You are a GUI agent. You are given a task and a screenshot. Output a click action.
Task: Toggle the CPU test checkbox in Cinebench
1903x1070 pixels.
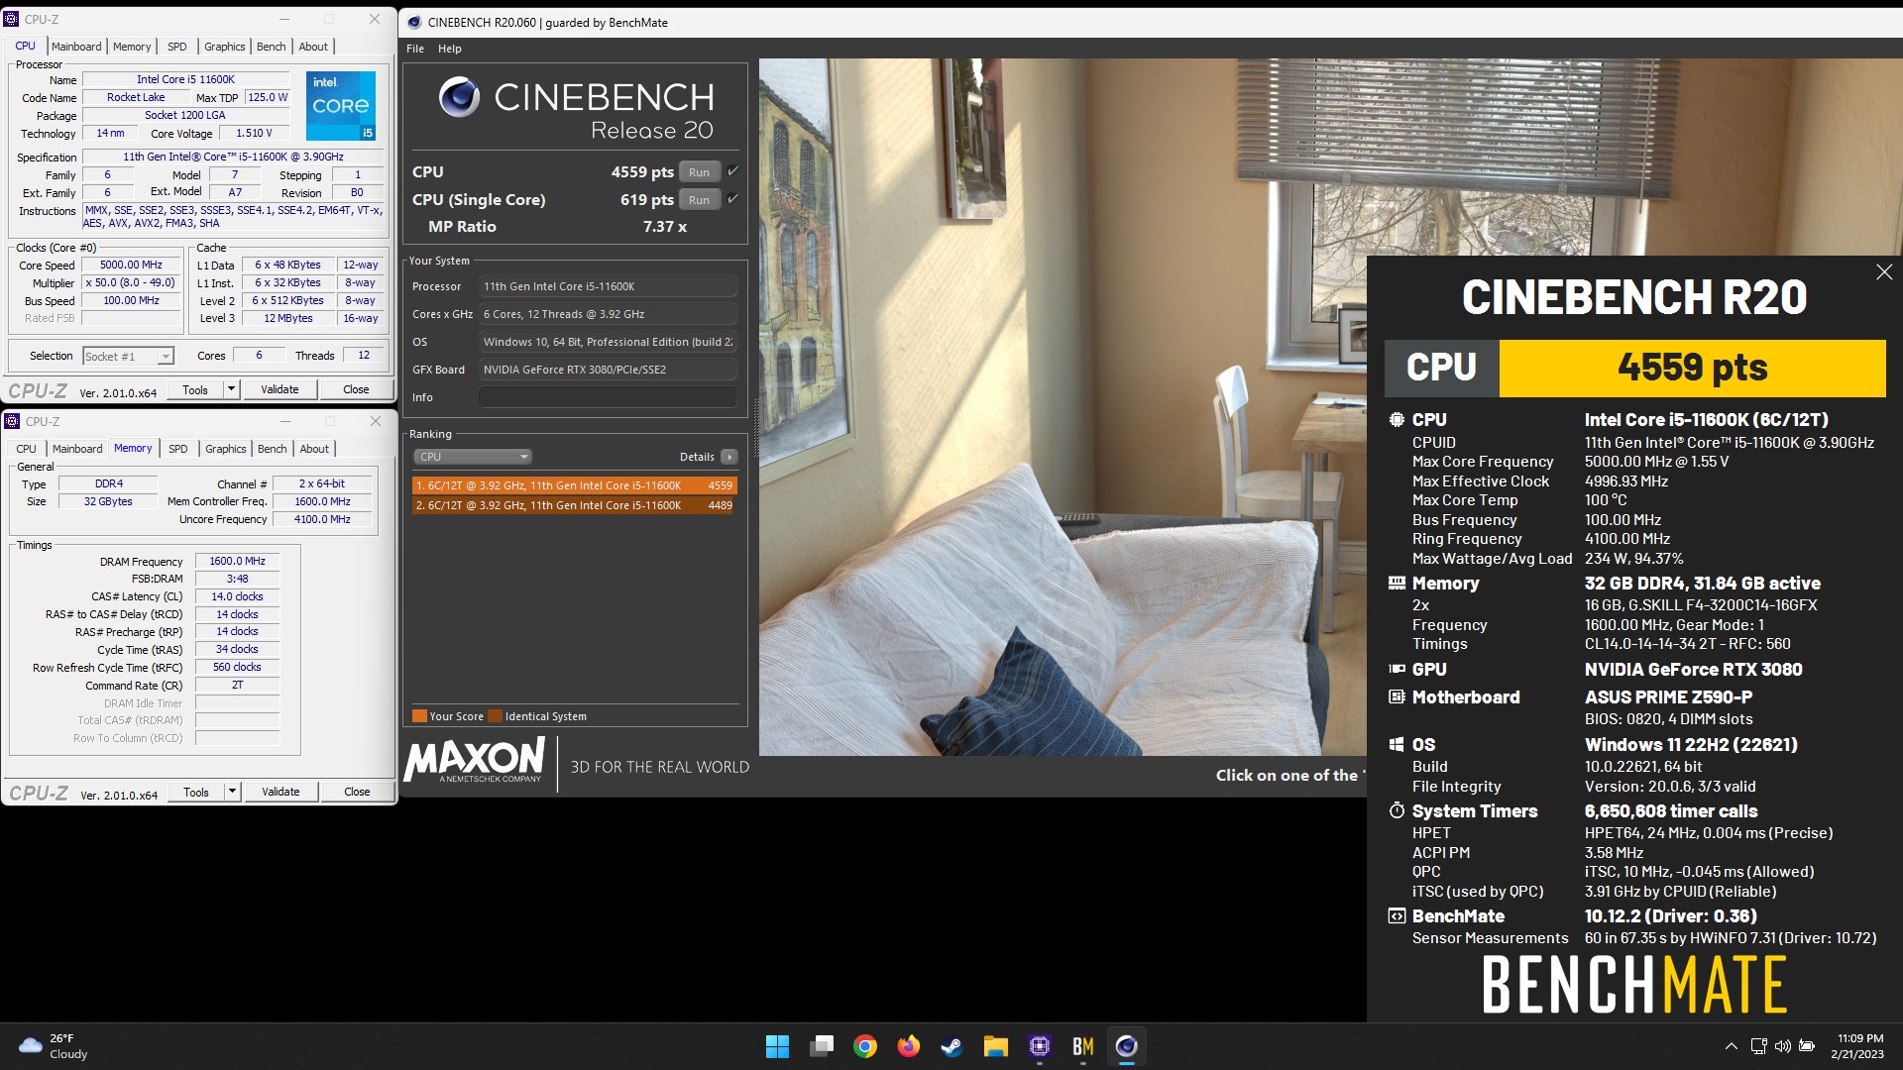pyautogui.click(x=732, y=171)
